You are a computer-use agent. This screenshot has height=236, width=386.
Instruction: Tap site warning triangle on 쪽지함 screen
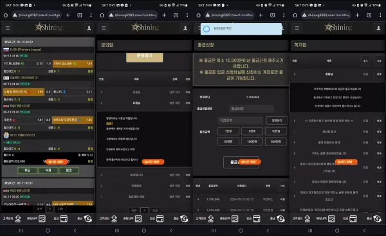[x=304, y=15]
